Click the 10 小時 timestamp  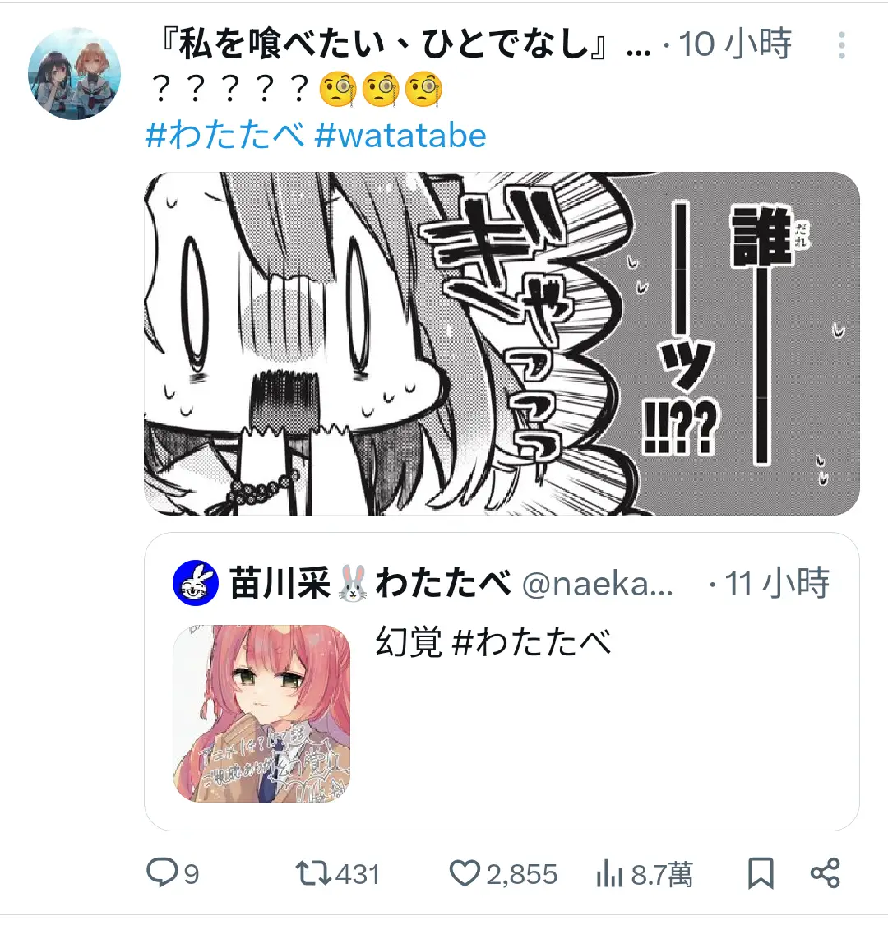(x=735, y=44)
